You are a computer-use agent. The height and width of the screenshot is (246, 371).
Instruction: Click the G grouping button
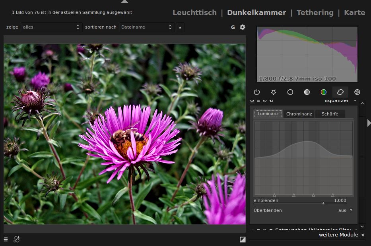(233, 27)
